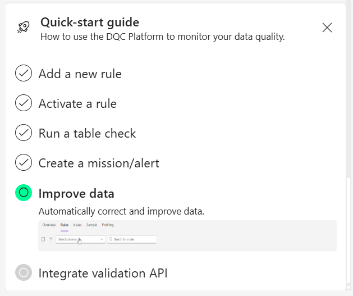The width and height of the screenshot is (353, 296).
Task: Open the Activate a rule step
Action: pos(77,103)
